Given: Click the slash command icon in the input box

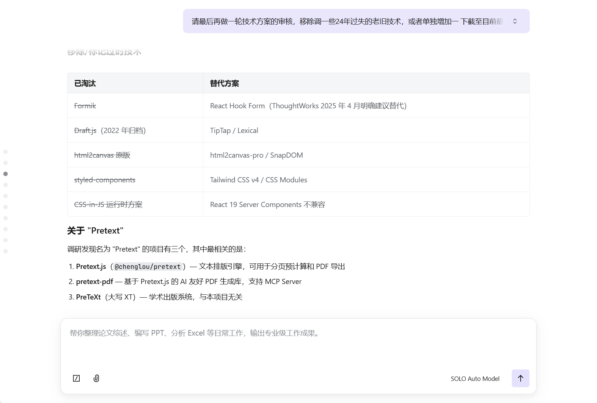Looking at the screenshot, I should click(76, 378).
